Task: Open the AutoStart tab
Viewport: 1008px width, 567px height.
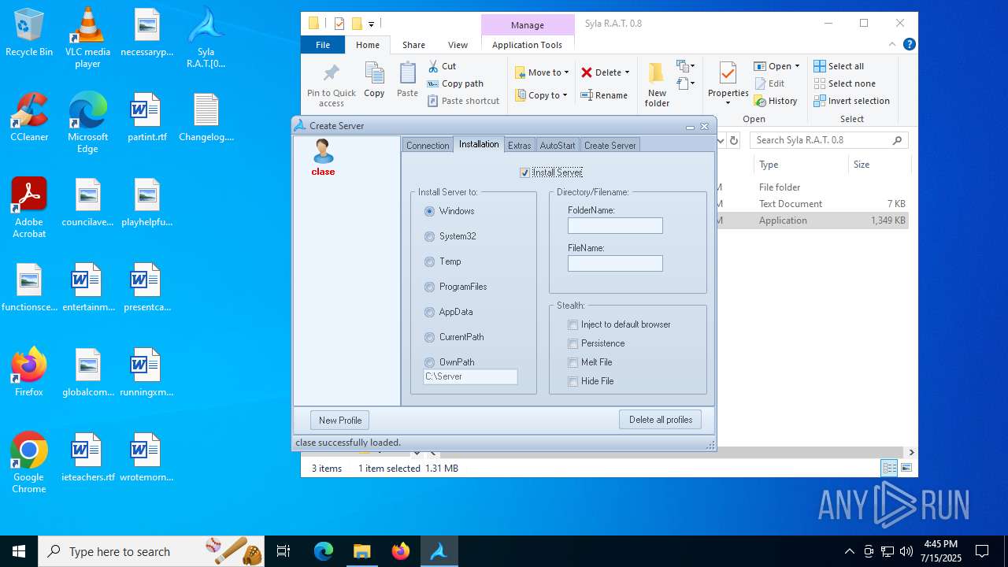Action: coord(558,145)
